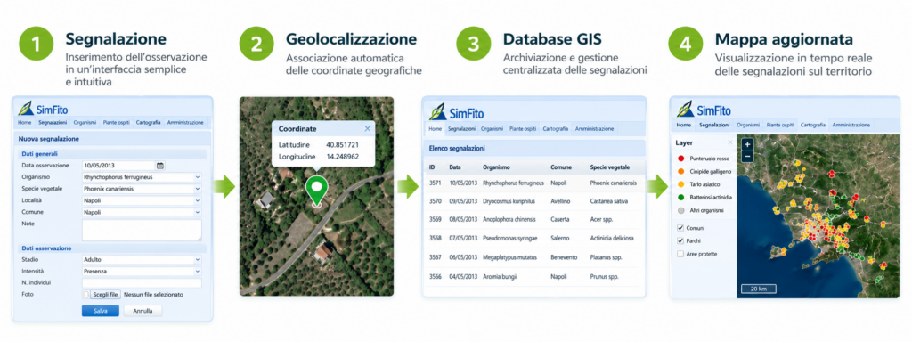Click the Scegli file button
Image resolution: width=912 pixels, height=342 pixels.
105,294
